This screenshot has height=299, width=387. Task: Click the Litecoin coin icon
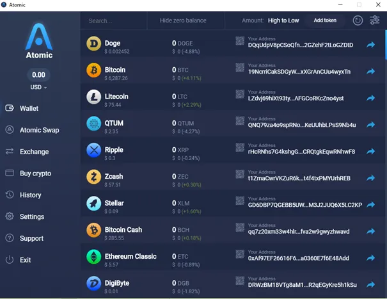click(94, 97)
